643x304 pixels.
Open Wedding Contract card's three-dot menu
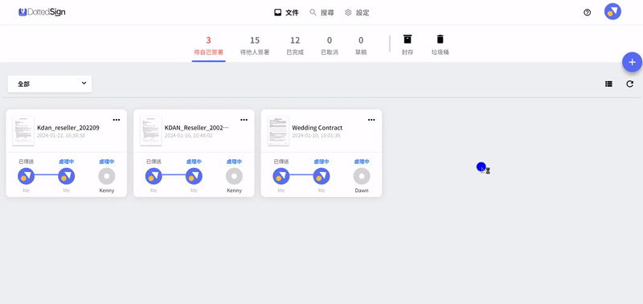[x=371, y=120]
